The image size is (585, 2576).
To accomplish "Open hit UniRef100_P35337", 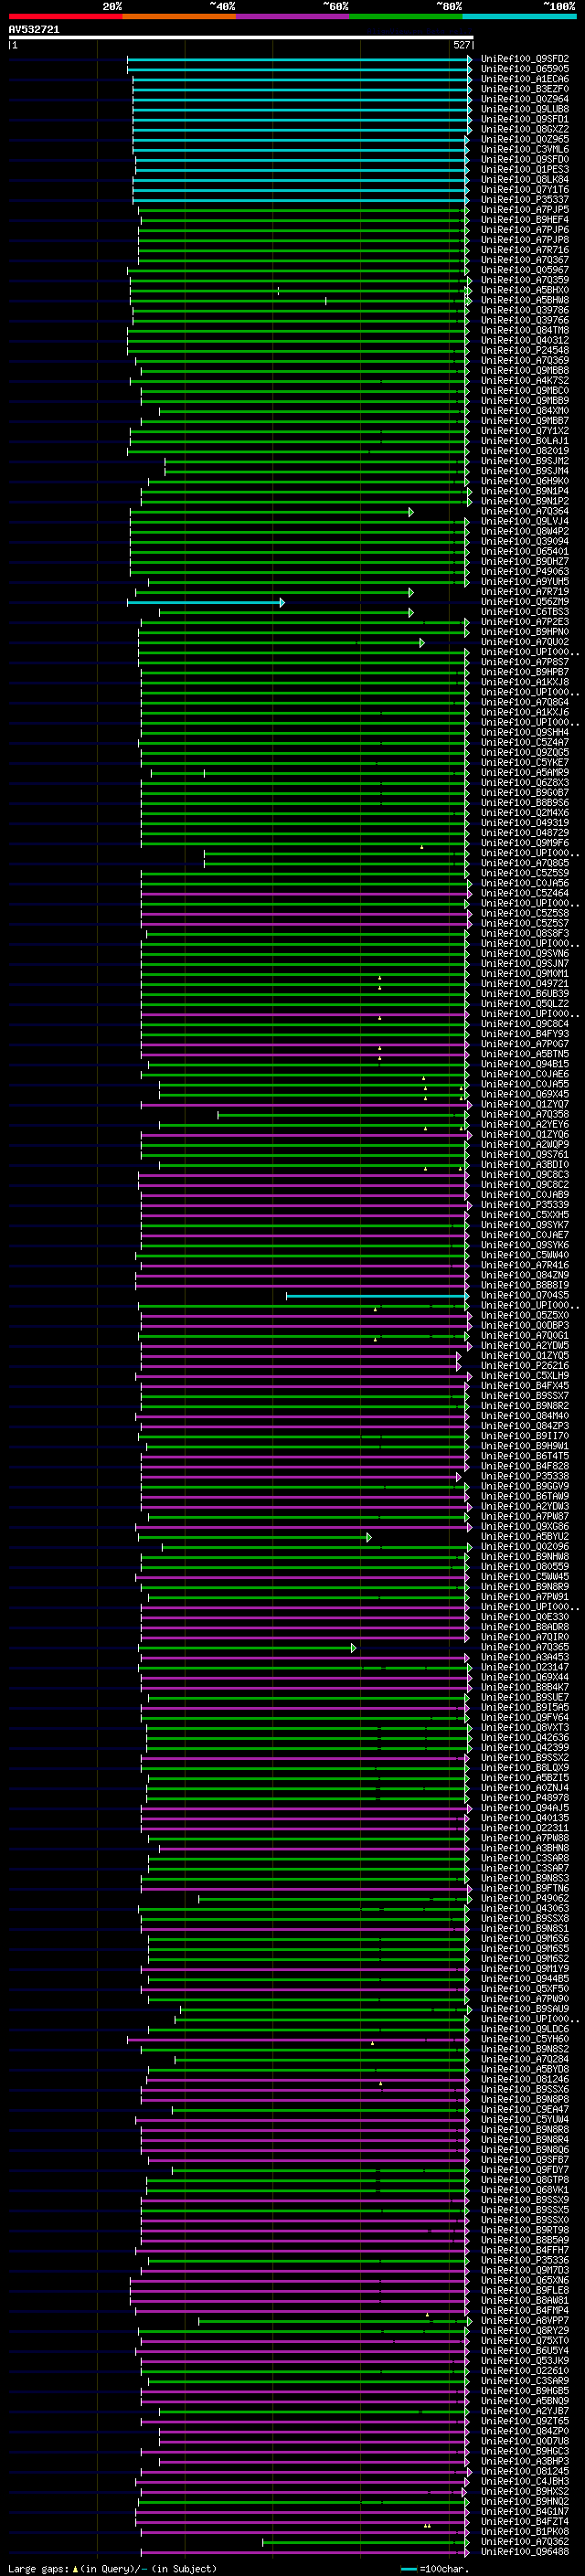I will pyautogui.click(x=524, y=200).
